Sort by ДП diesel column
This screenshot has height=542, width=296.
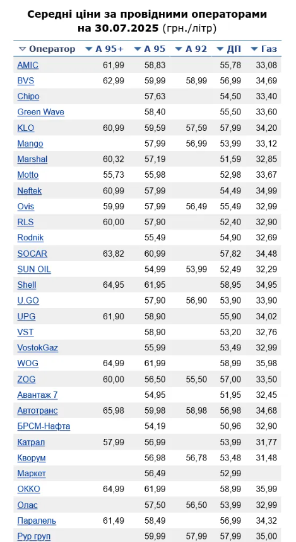click(x=228, y=49)
